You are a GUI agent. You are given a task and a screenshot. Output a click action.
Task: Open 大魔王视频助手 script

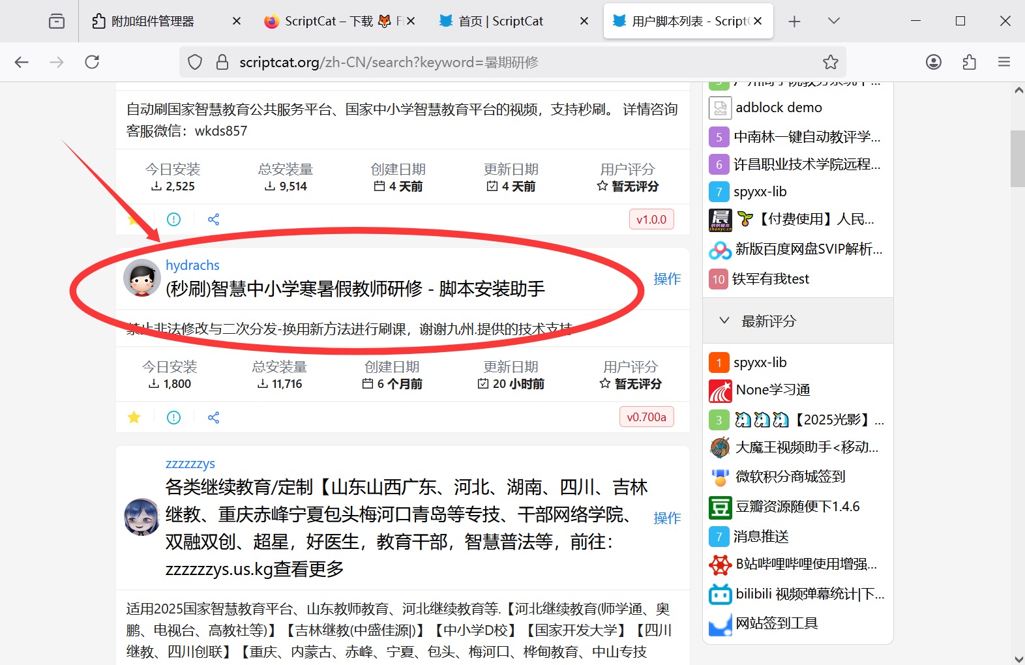tap(807, 447)
